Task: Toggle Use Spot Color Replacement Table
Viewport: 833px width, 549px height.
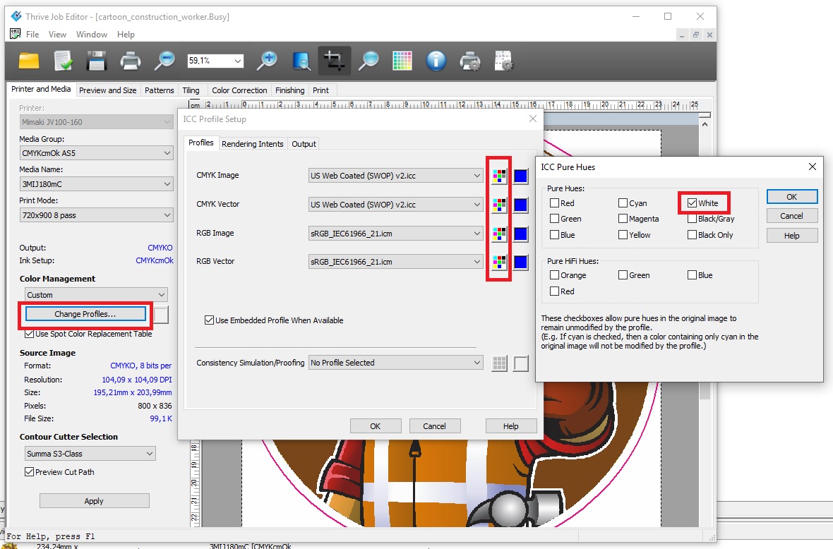Action: coord(29,334)
